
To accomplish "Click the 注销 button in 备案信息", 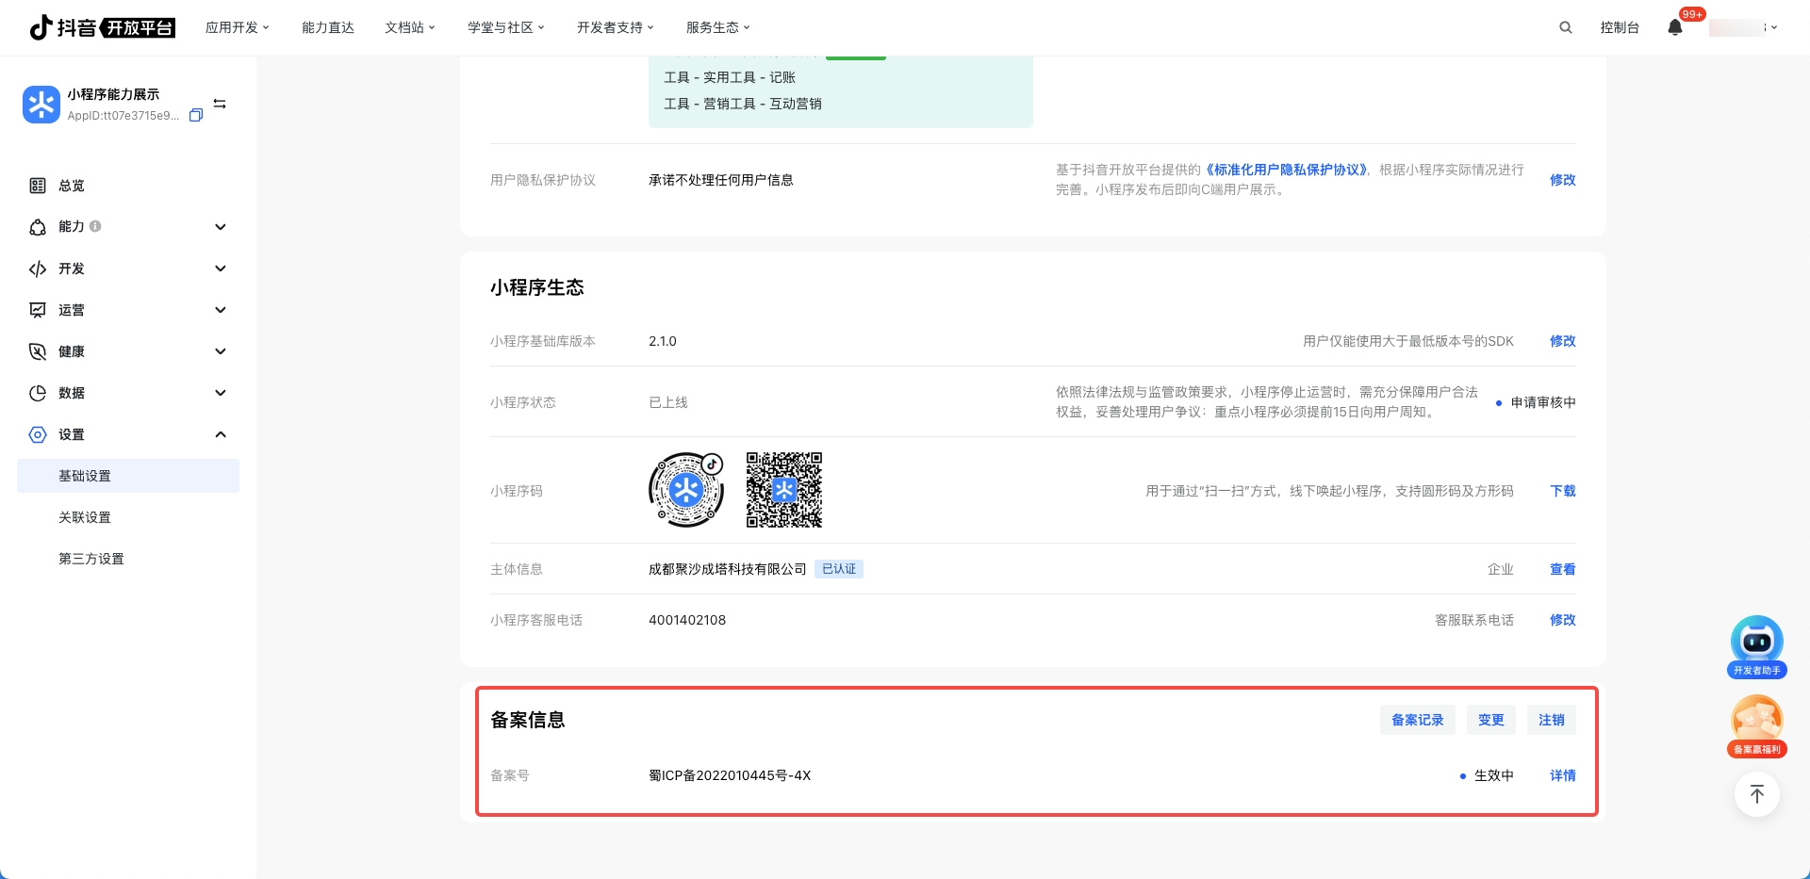I will 1551,720.
